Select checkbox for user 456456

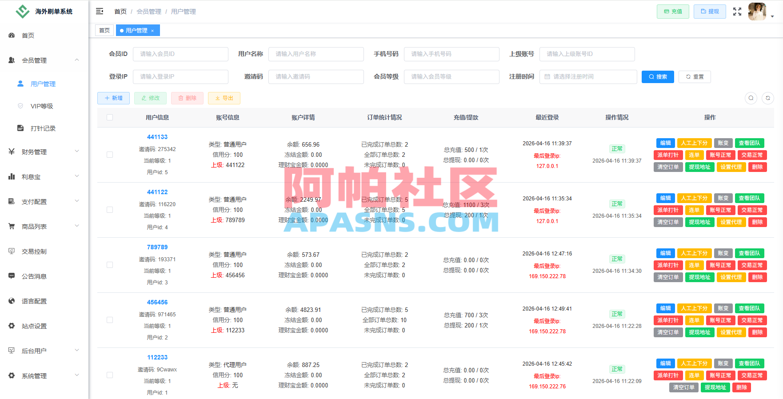pos(110,320)
